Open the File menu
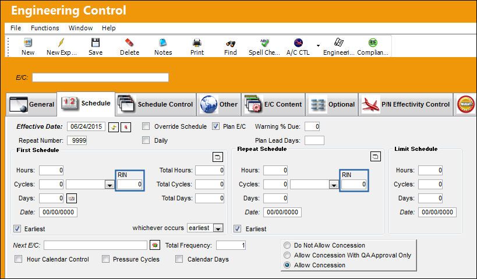This screenshot has width=477, height=279. tap(16, 28)
